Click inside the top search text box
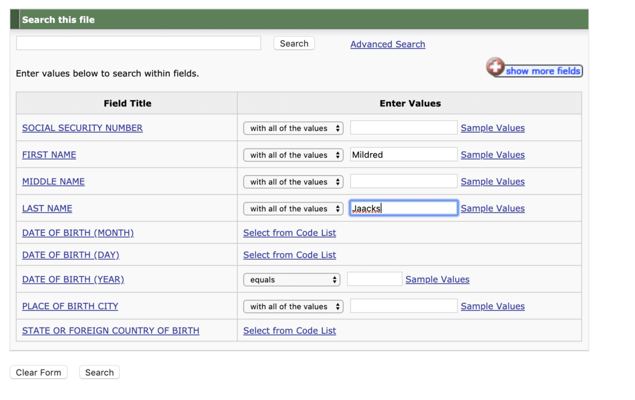 tap(138, 43)
